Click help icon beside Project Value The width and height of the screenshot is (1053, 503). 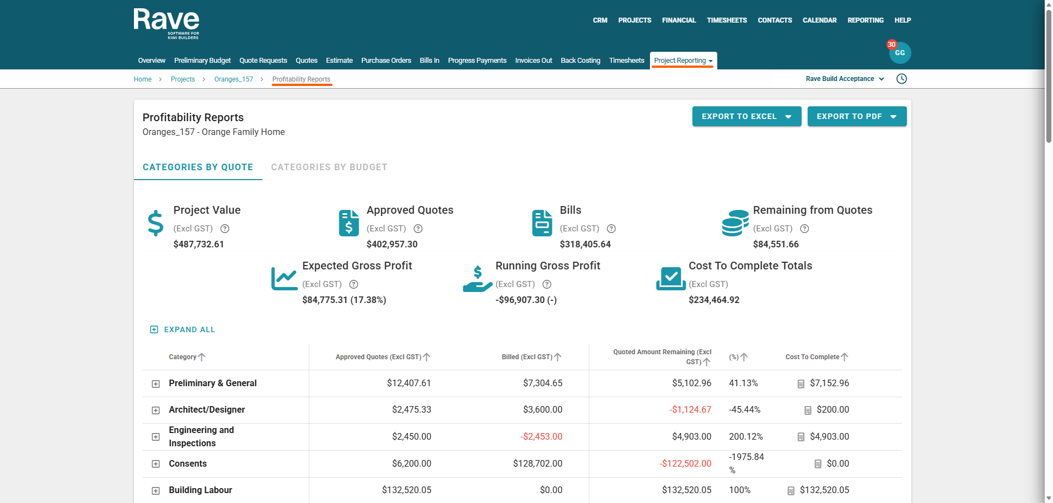(x=225, y=229)
